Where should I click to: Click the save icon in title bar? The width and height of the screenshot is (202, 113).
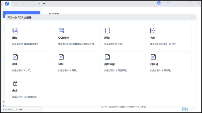pos(16,4)
